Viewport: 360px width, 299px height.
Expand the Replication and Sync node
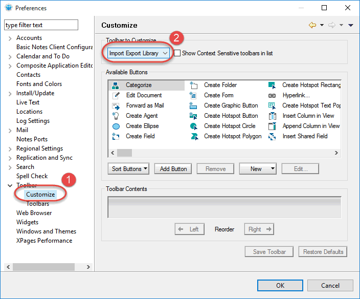point(10,158)
